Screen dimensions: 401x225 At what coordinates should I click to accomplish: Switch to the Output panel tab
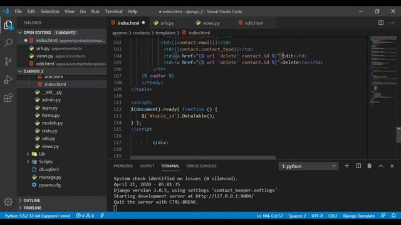point(147,166)
